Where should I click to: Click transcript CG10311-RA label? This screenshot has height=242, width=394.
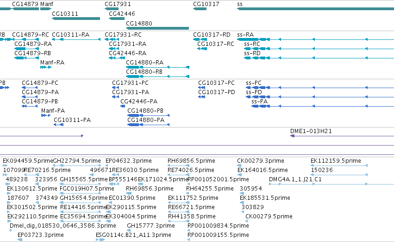pos(71,34)
